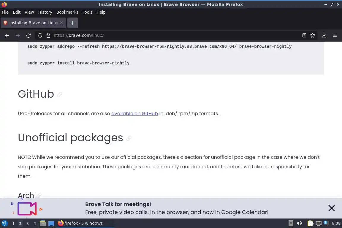Reload the current page
The width and height of the screenshot is (342, 228).
pos(28,35)
